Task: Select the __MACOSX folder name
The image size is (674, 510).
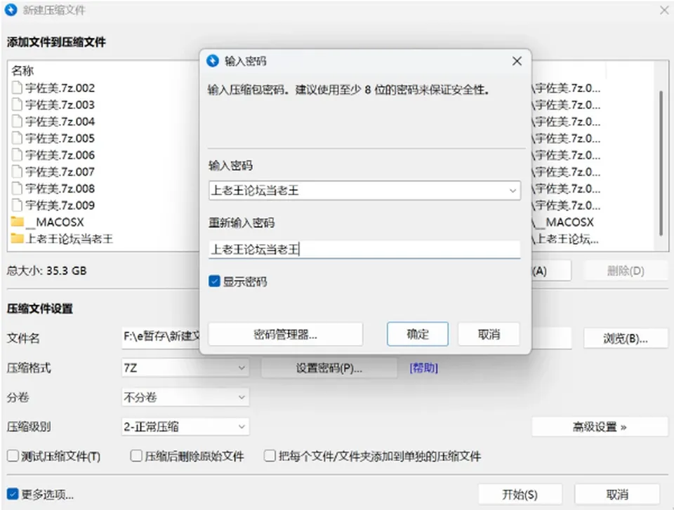Action: click(55, 222)
